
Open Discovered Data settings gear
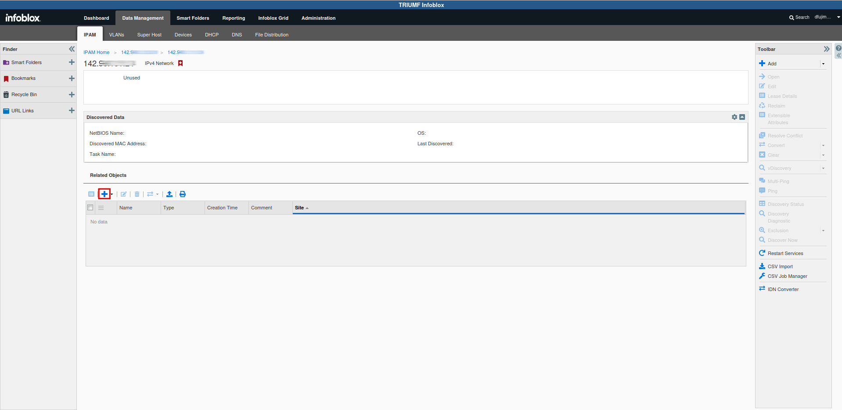(x=734, y=117)
